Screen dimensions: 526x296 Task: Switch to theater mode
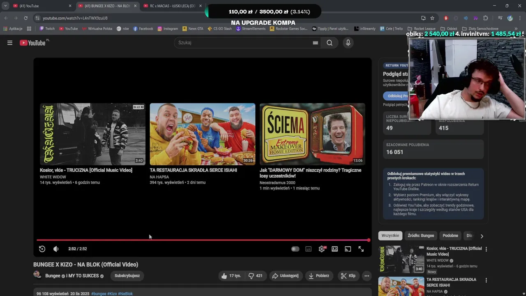(335, 249)
